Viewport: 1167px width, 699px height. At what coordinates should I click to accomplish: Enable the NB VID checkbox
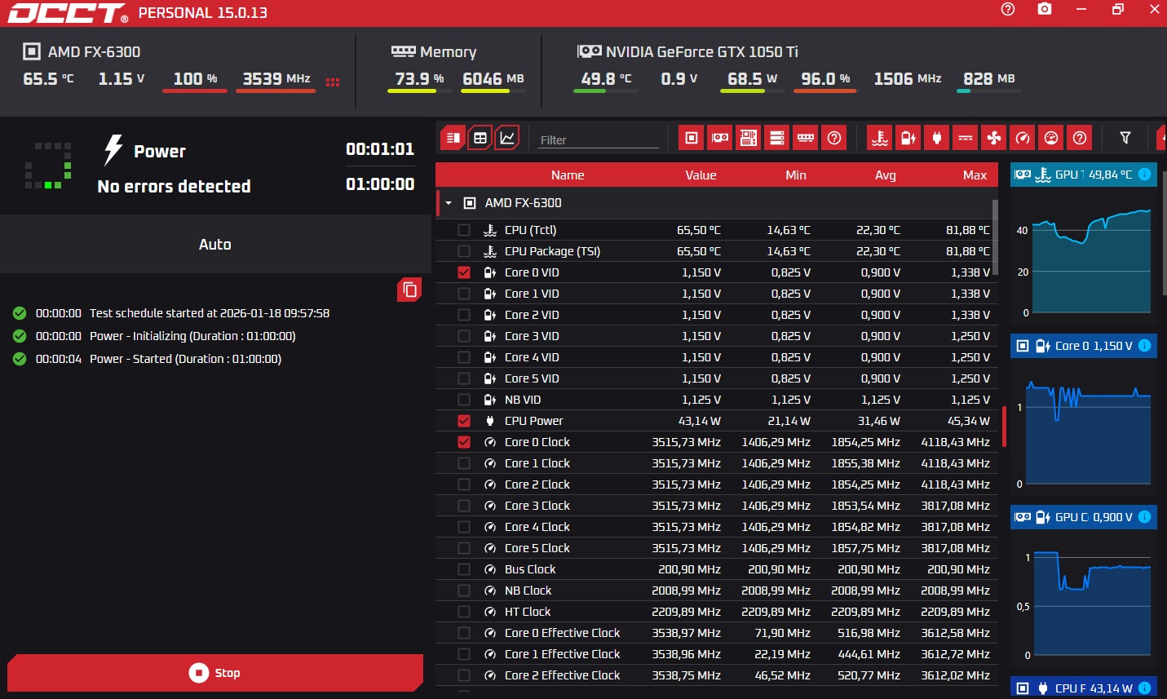pos(464,400)
